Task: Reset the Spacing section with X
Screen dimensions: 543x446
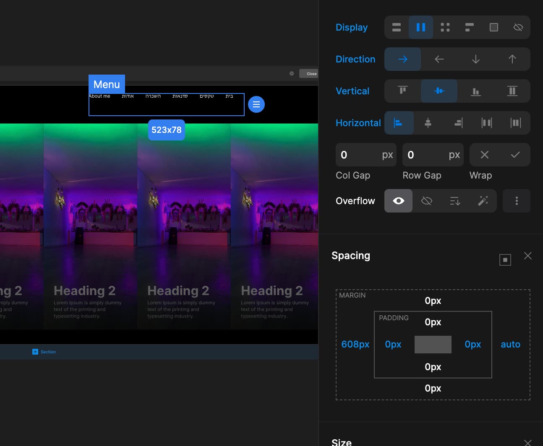Action: [x=528, y=256]
